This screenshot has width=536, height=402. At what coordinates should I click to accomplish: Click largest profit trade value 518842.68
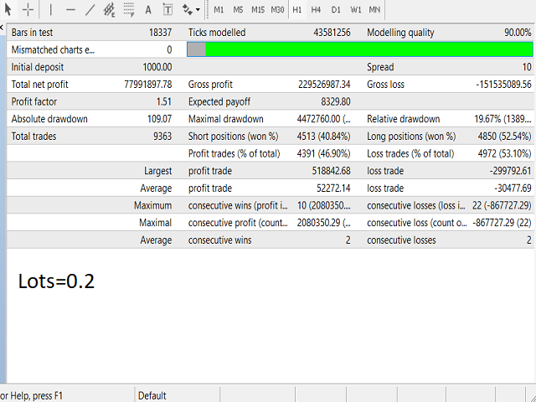[331, 171]
